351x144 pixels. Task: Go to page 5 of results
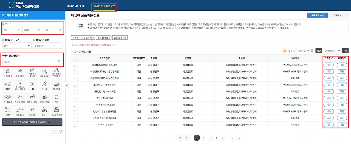coord(223,138)
